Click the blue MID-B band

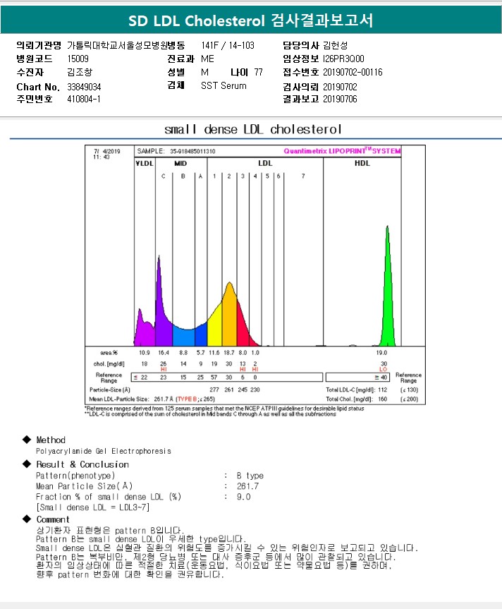(183, 337)
